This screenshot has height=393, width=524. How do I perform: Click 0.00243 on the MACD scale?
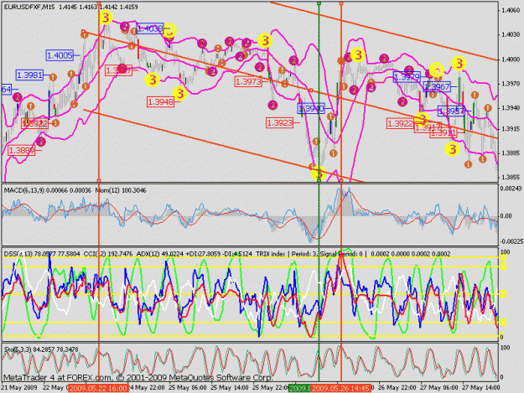(x=511, y=189)
